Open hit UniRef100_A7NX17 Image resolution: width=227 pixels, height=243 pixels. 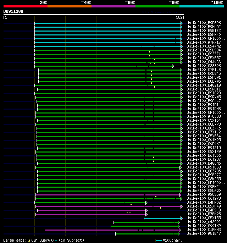tap(204, 43)
